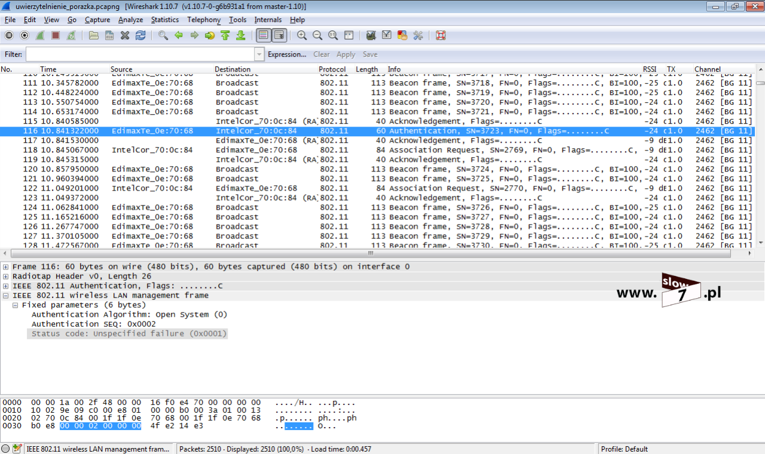This screenshot has height=454, width=765.
Task: Open capture options toolbar icon
Action: [x=25, y=35]
